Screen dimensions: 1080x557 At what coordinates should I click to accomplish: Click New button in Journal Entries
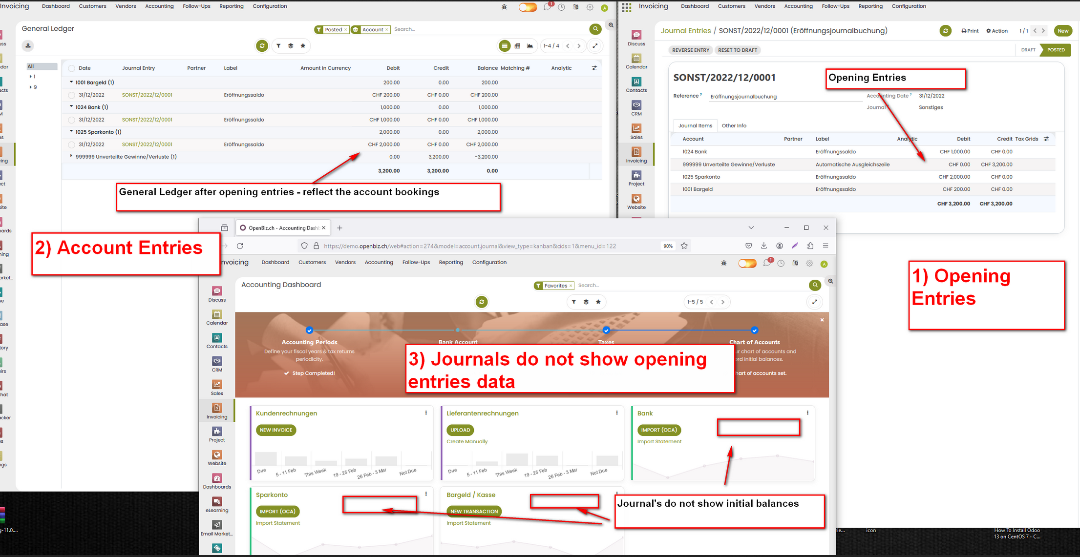tap(1063, 31)
